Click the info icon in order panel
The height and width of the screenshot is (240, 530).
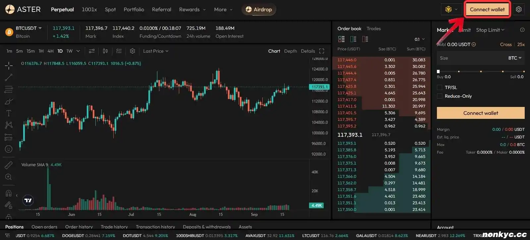click(522, 30)
